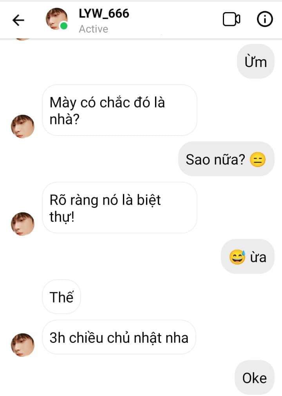Screen dimensions: 282x396
Task: Click the green active status dot
Action: 63,27
